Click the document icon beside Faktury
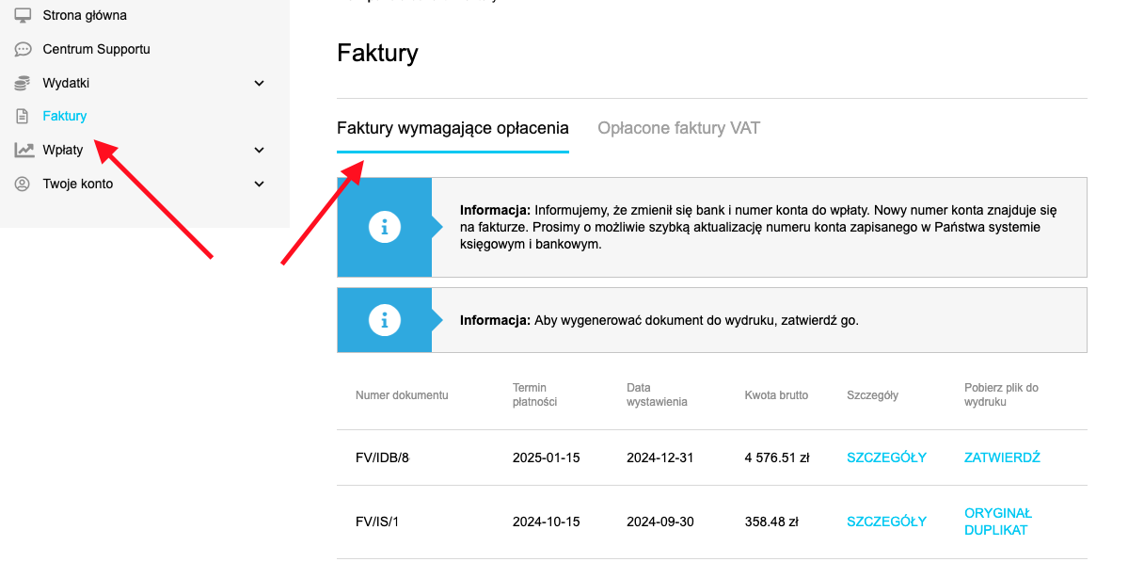1128x578 pixels. click(23, 116)
